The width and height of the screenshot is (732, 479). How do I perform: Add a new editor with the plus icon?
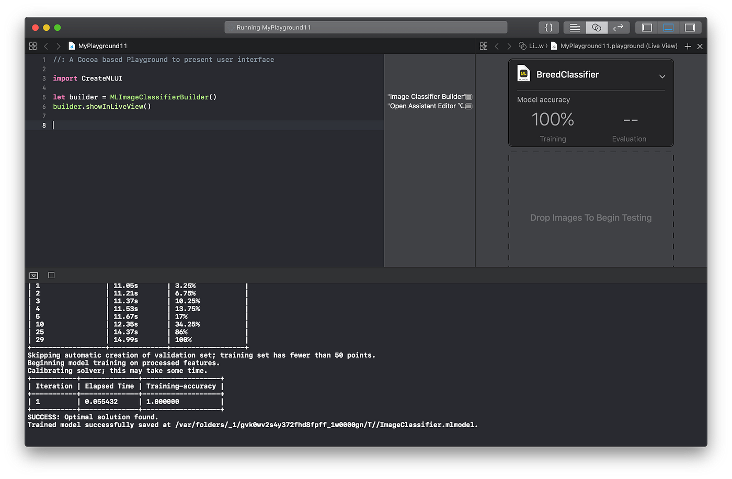[688, 46]
